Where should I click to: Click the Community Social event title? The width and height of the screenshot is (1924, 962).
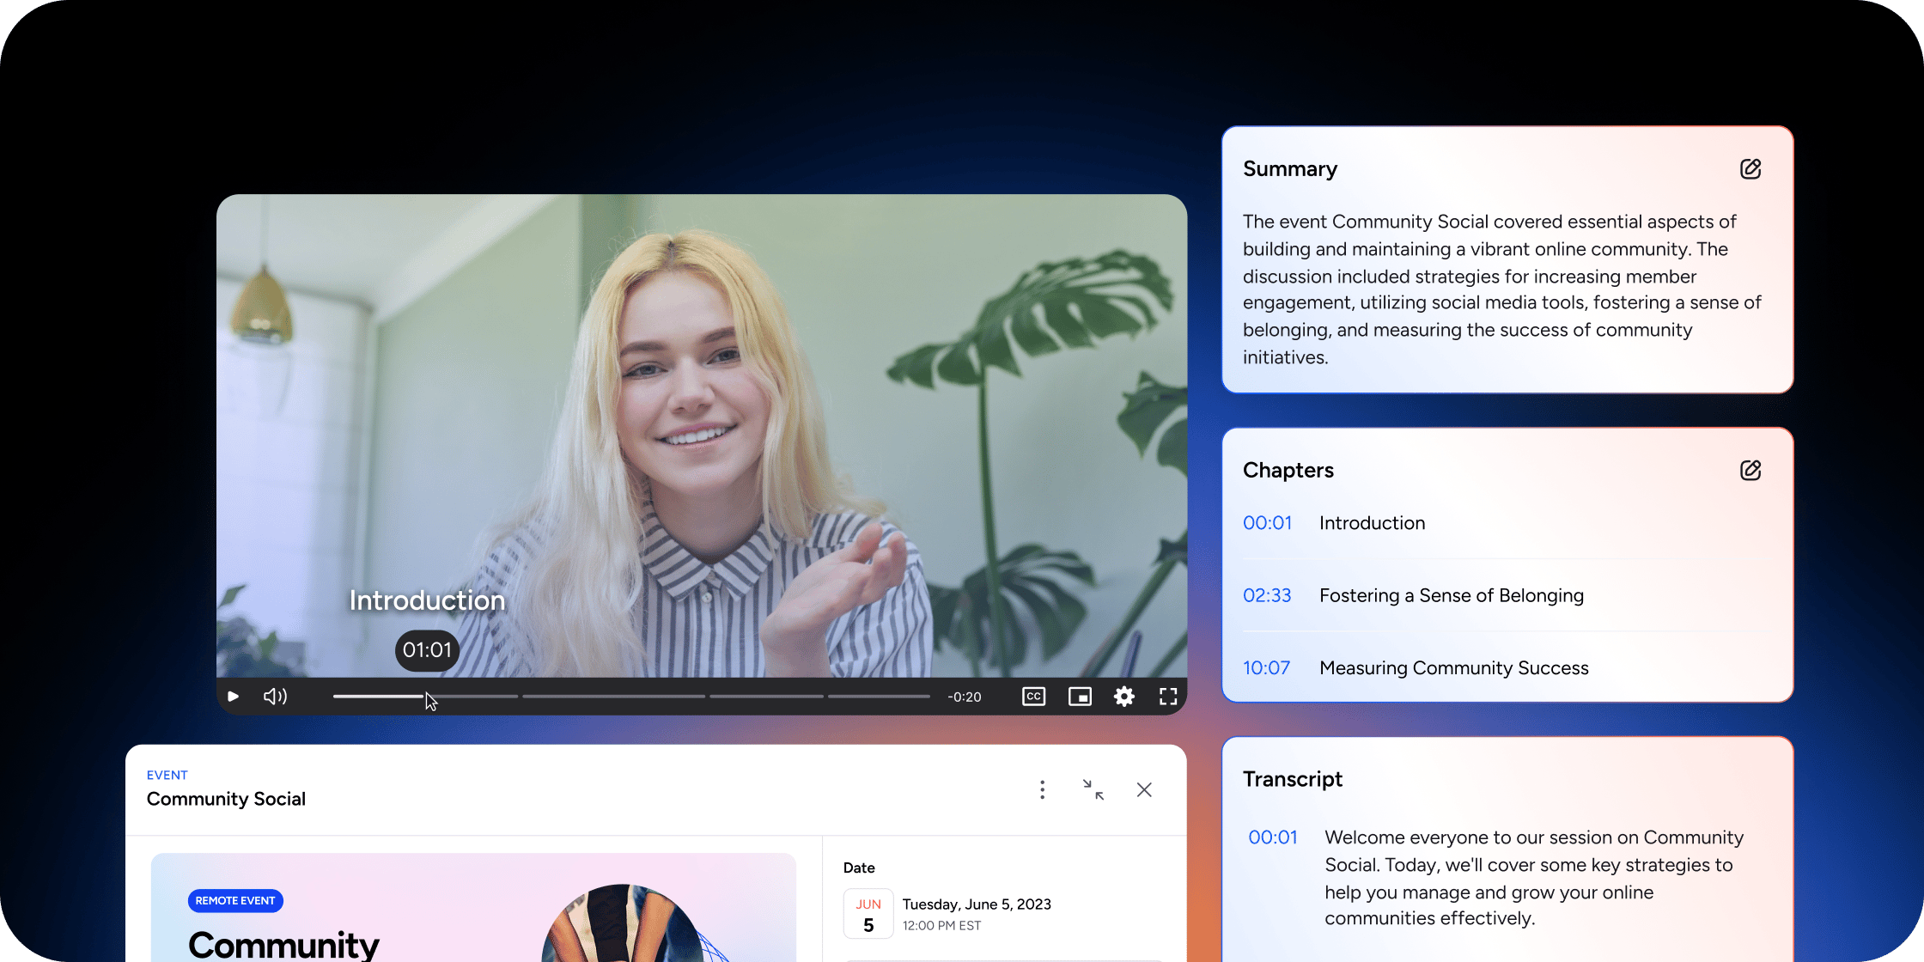[x=226, y=799]
